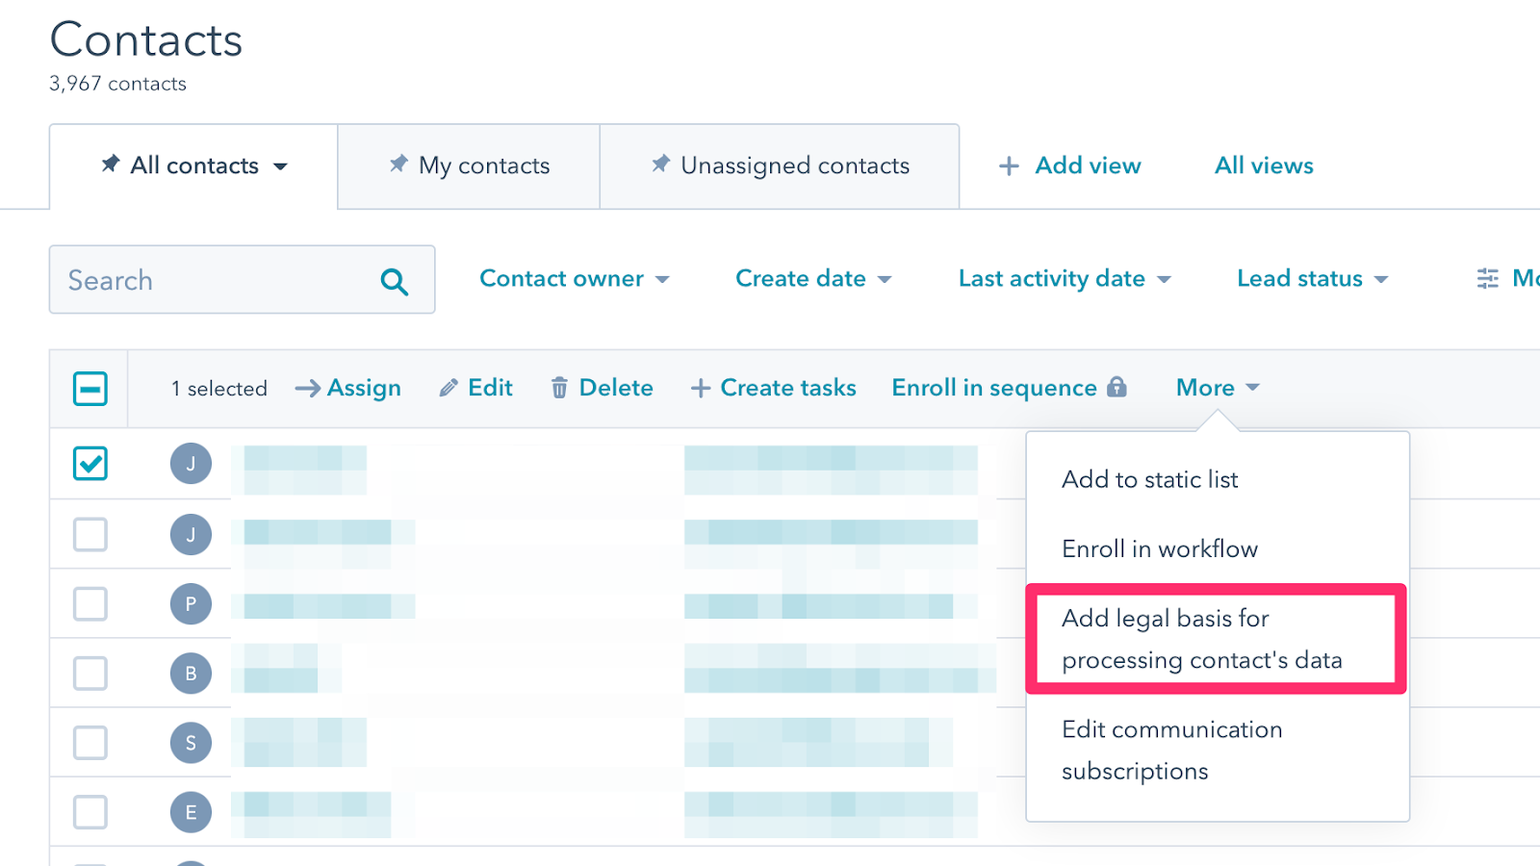Image resolution: width=1540 pixels, height=866 pixels.
Task: Click the Delete bulk action button
Action: (x=602, y=388)
